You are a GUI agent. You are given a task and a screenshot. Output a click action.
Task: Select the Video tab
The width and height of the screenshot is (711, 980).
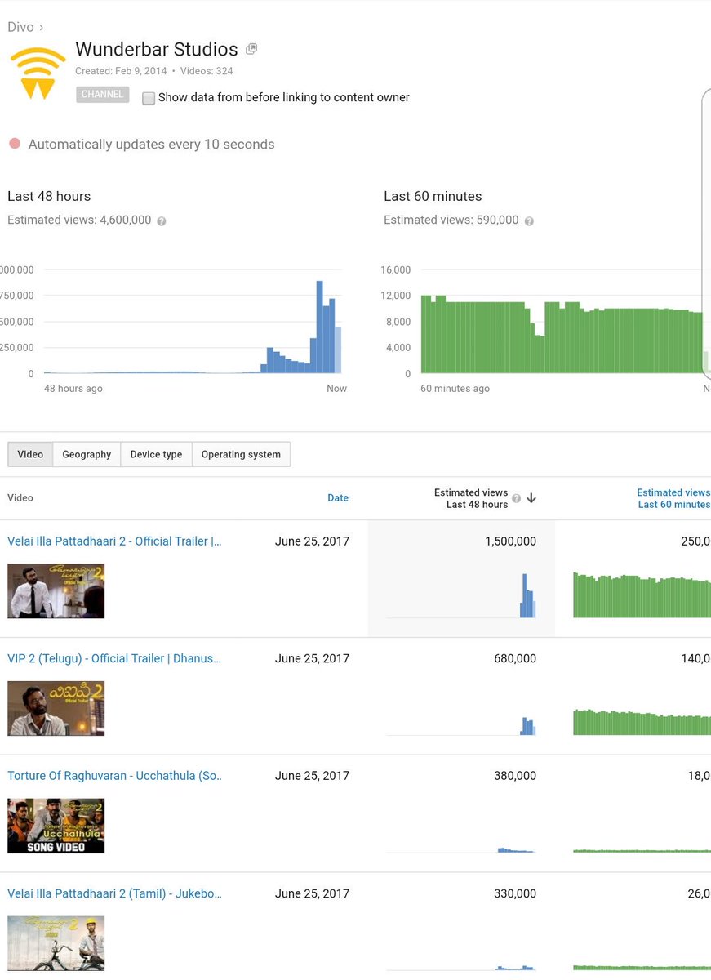(x=30, y=454)
